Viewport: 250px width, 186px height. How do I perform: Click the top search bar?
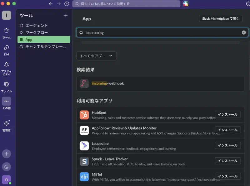126,4
